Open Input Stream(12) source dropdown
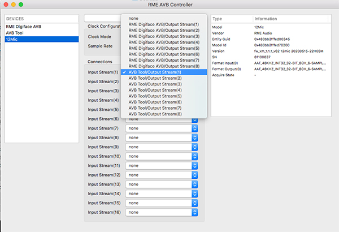Image resolution: width=339 pixels, height=232 pixels. point(162,175)
